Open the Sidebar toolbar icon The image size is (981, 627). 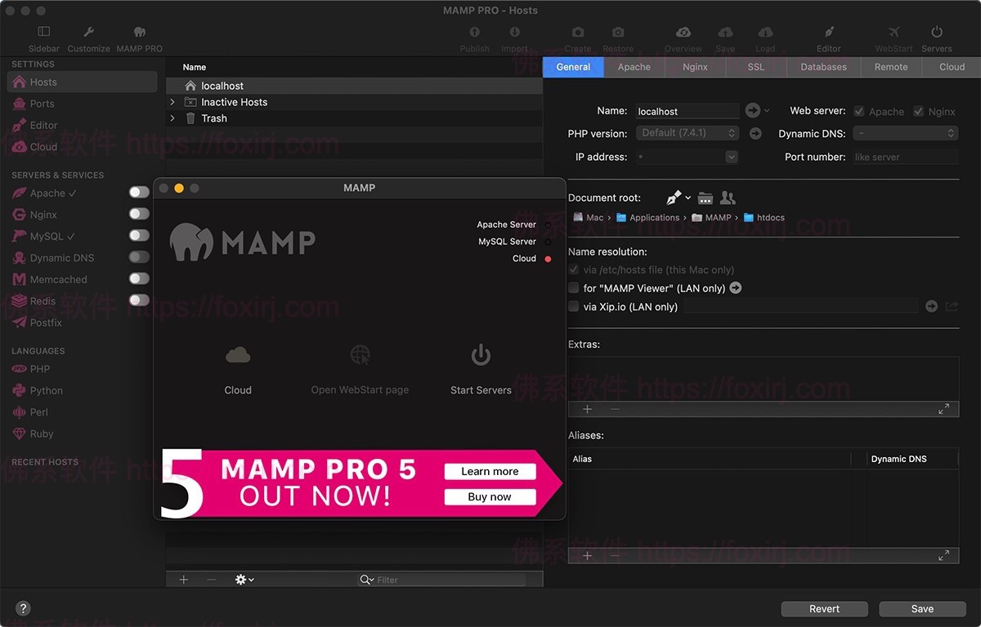tap(44, 33)
